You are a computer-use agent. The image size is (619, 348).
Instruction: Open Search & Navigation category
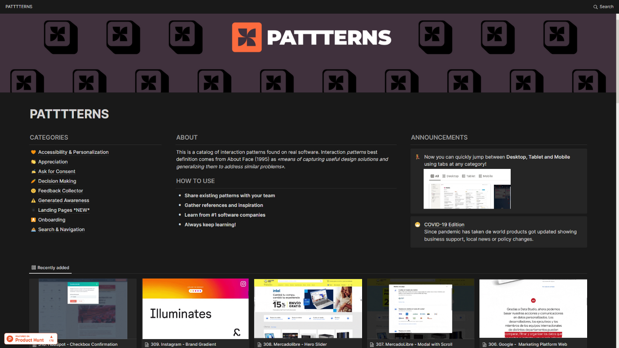pos(61,229)
